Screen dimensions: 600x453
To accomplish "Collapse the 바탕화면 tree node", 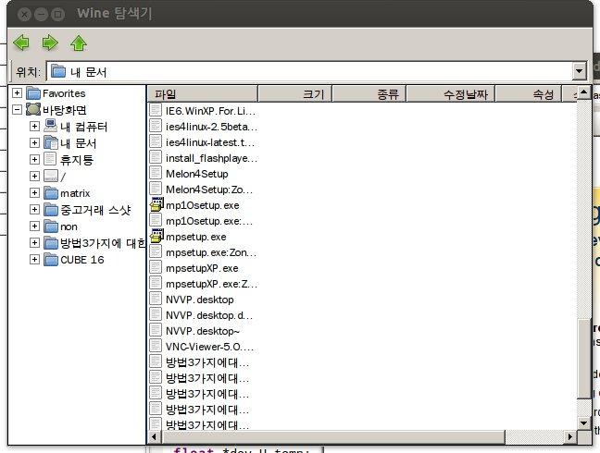I will point(17,110).
